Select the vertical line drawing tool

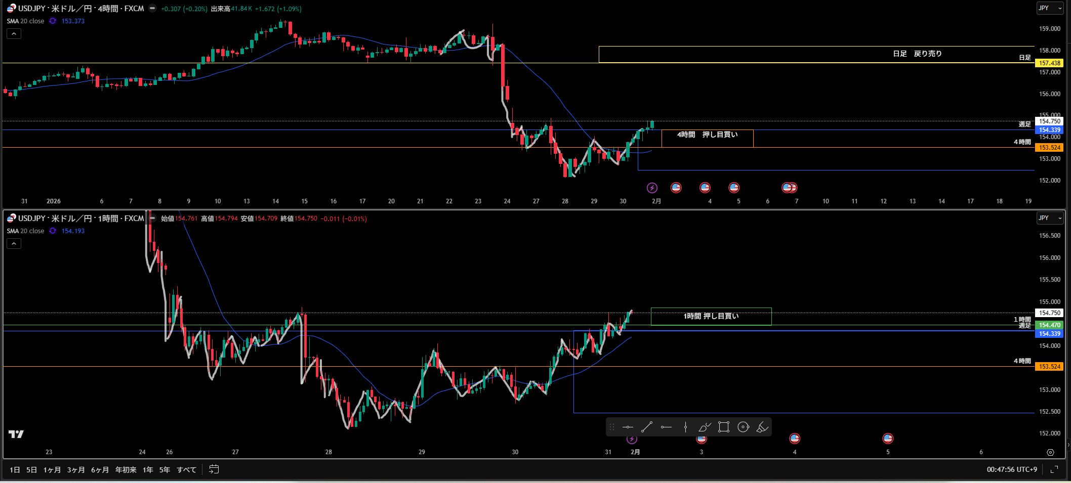(685, 427)
